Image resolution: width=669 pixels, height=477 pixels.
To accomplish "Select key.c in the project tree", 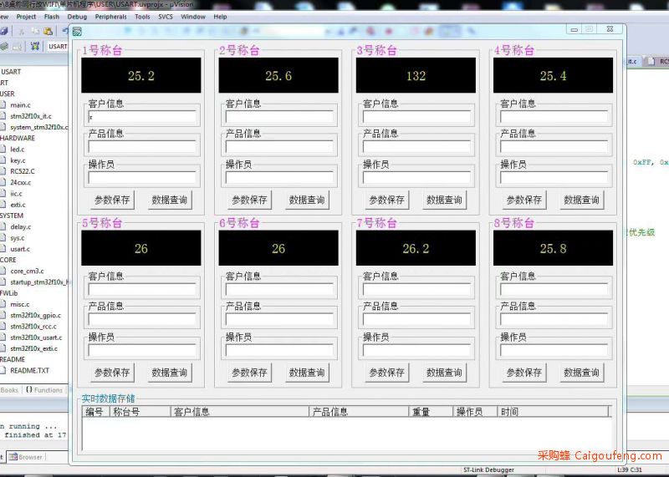I will (18, 160).
